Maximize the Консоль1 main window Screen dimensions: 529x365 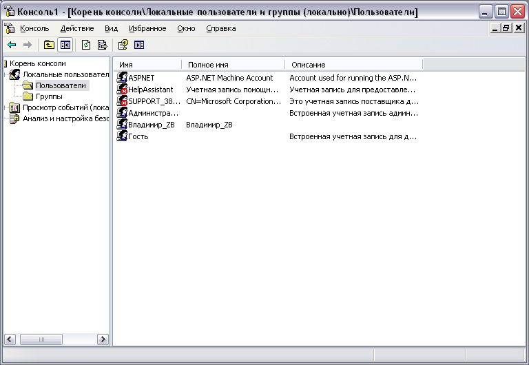point(501,12)
